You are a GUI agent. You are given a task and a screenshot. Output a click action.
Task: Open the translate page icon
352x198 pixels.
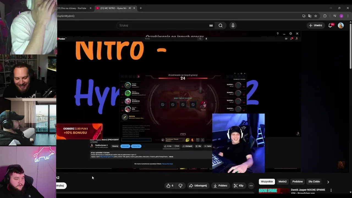pos(310,16)
